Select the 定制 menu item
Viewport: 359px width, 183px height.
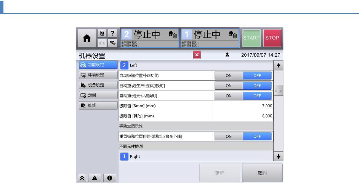98,95
